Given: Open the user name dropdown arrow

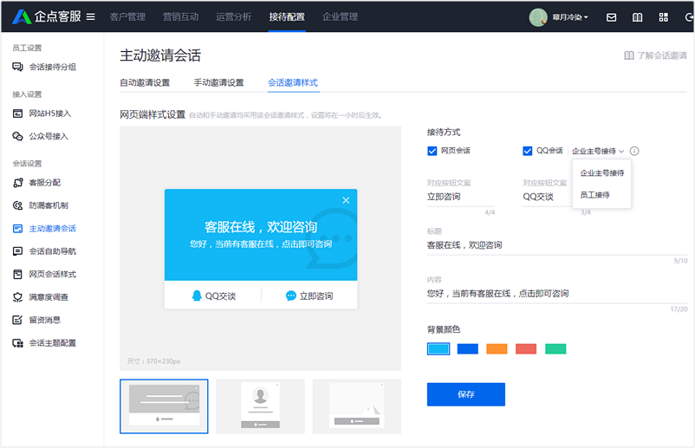Looking at the screenshot, I should click(x=586, y=17).
